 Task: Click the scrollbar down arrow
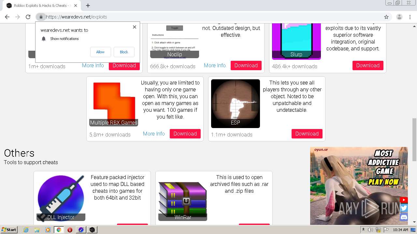pyautogui.click(x=414, y=222)
